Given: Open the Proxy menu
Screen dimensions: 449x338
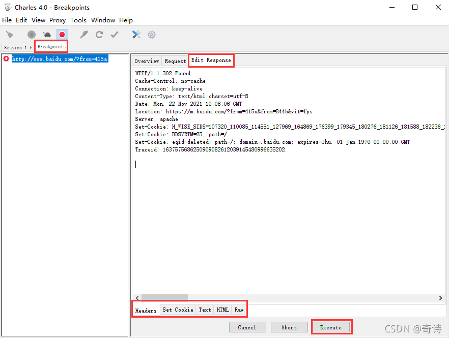Looking at the screenshot, I should point(58,20).
